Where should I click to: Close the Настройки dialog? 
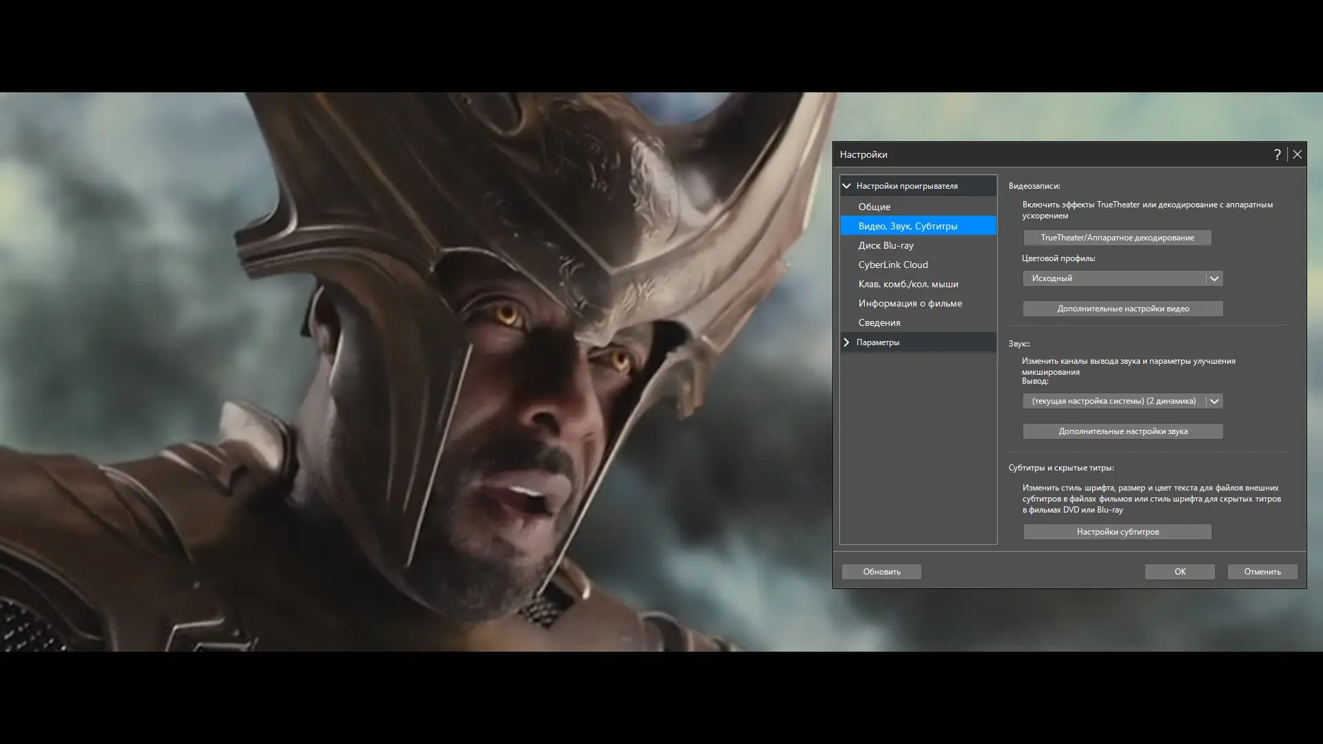point(1298,154)
